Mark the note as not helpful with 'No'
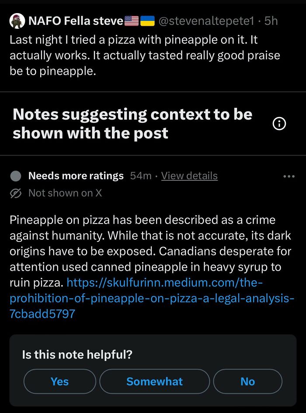The image size is (306, 413). (x=248, y=381)
